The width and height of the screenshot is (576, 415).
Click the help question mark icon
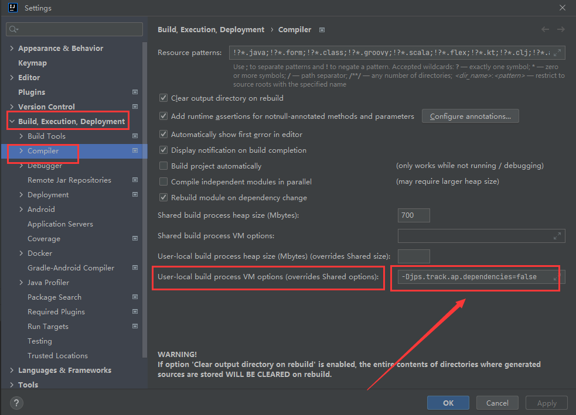(16, 403)
